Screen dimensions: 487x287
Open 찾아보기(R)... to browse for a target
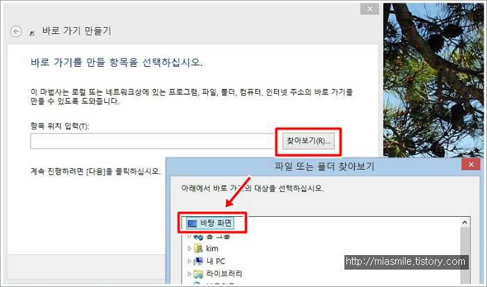[x=308, y=141]
